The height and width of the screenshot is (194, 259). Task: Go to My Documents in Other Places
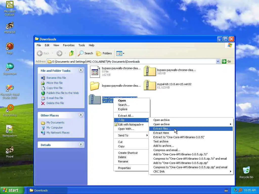(x=55, y=123)
